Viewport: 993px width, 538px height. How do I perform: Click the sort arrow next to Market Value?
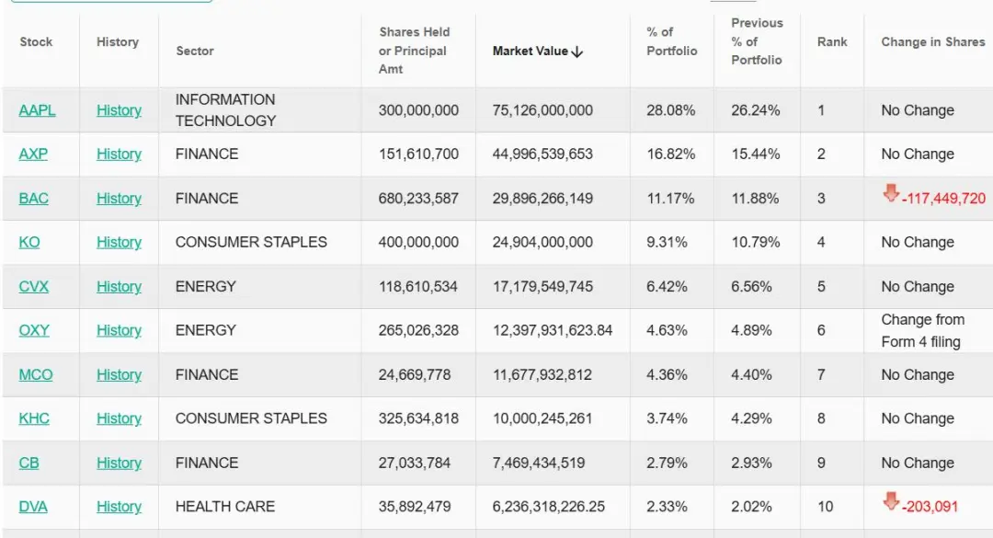[576, 52]
